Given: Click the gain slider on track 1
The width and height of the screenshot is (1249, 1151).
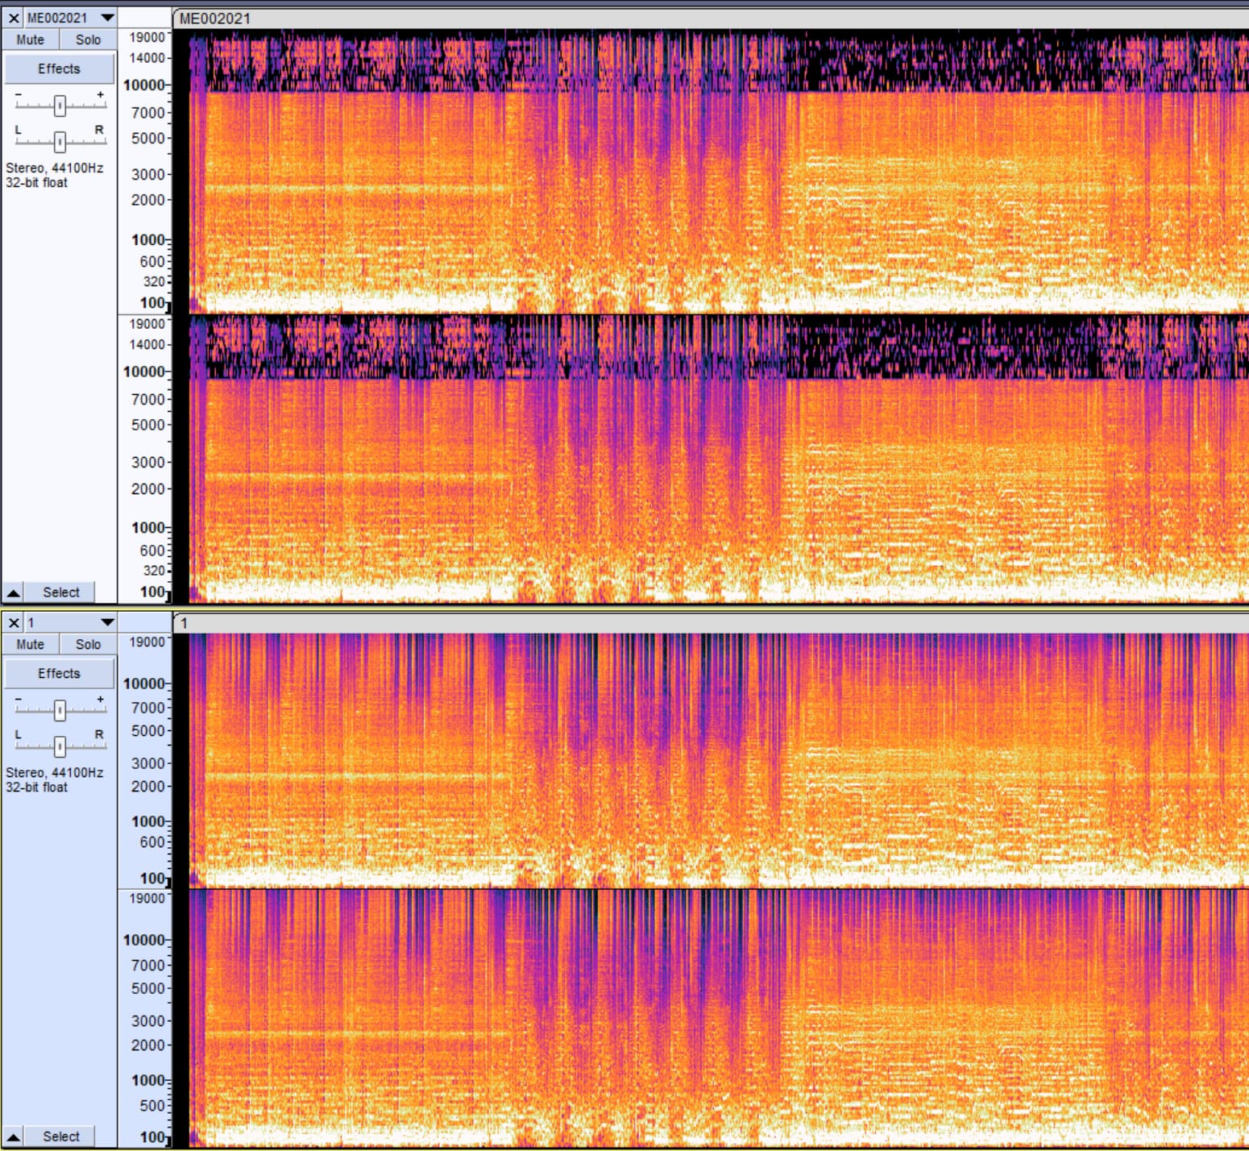Looking at the screenshot, I should [60, 710].
